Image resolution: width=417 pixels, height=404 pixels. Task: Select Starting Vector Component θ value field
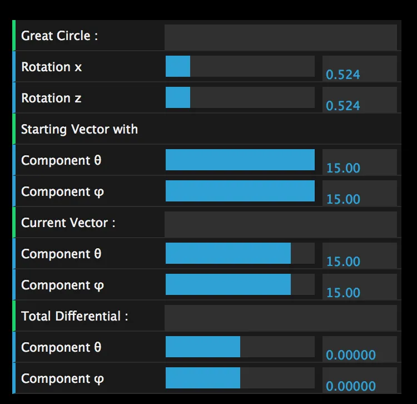pyautogui.click(x=359, y=162)
